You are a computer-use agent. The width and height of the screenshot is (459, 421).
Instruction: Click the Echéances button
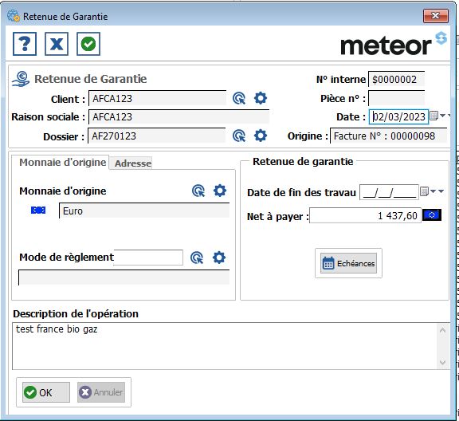pyautogui.click(x=348, y=263)
